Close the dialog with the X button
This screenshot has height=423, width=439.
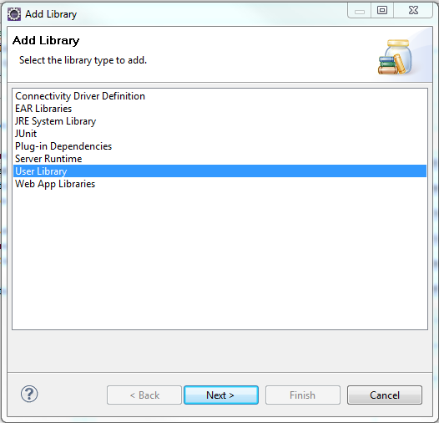tap(413, 11)
